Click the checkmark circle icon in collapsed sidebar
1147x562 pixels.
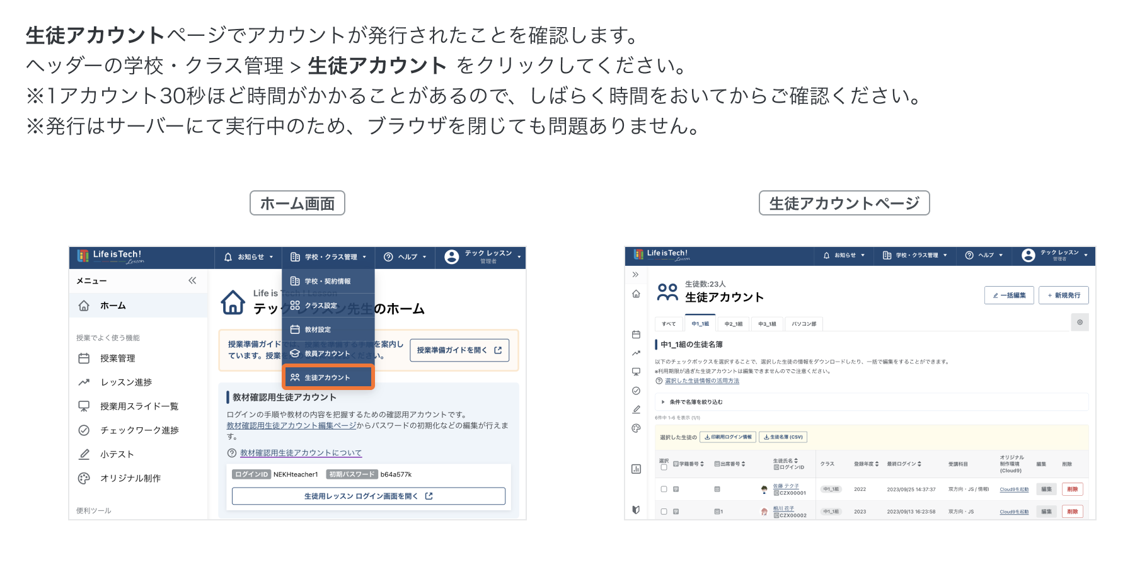tap(636, 391)
